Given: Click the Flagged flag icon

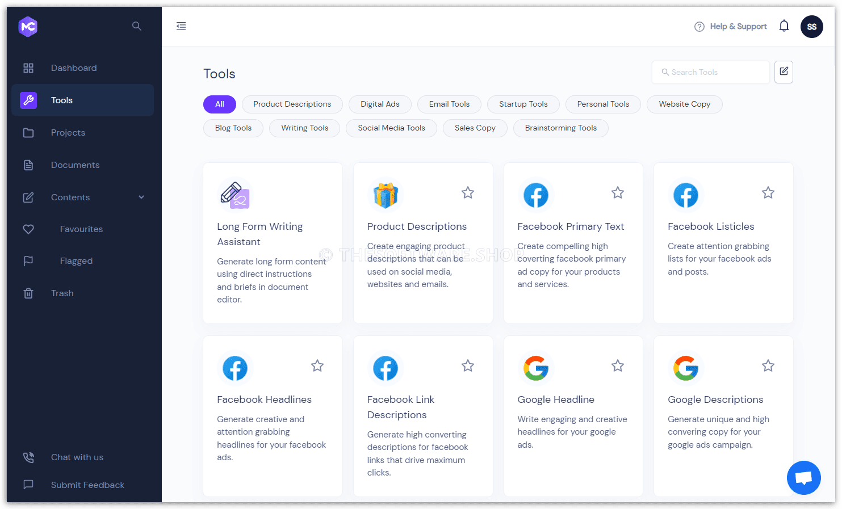Looking at the screenshot, I should tap(28, 261).
